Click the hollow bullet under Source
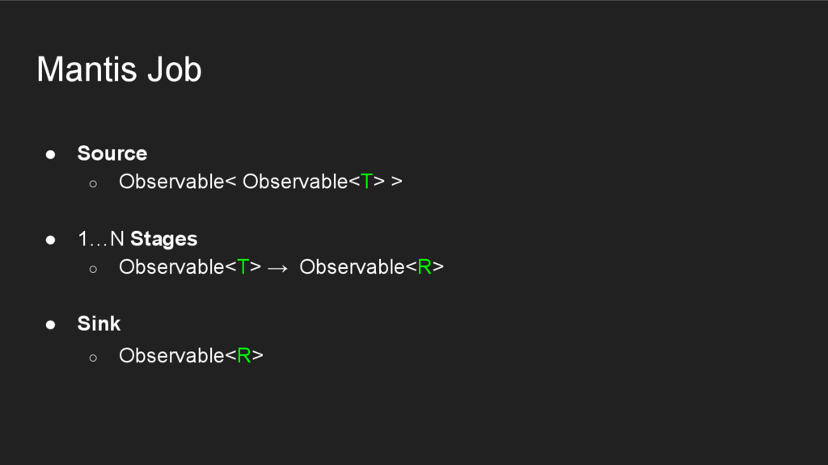828x465 pixels. click(93, 182)
